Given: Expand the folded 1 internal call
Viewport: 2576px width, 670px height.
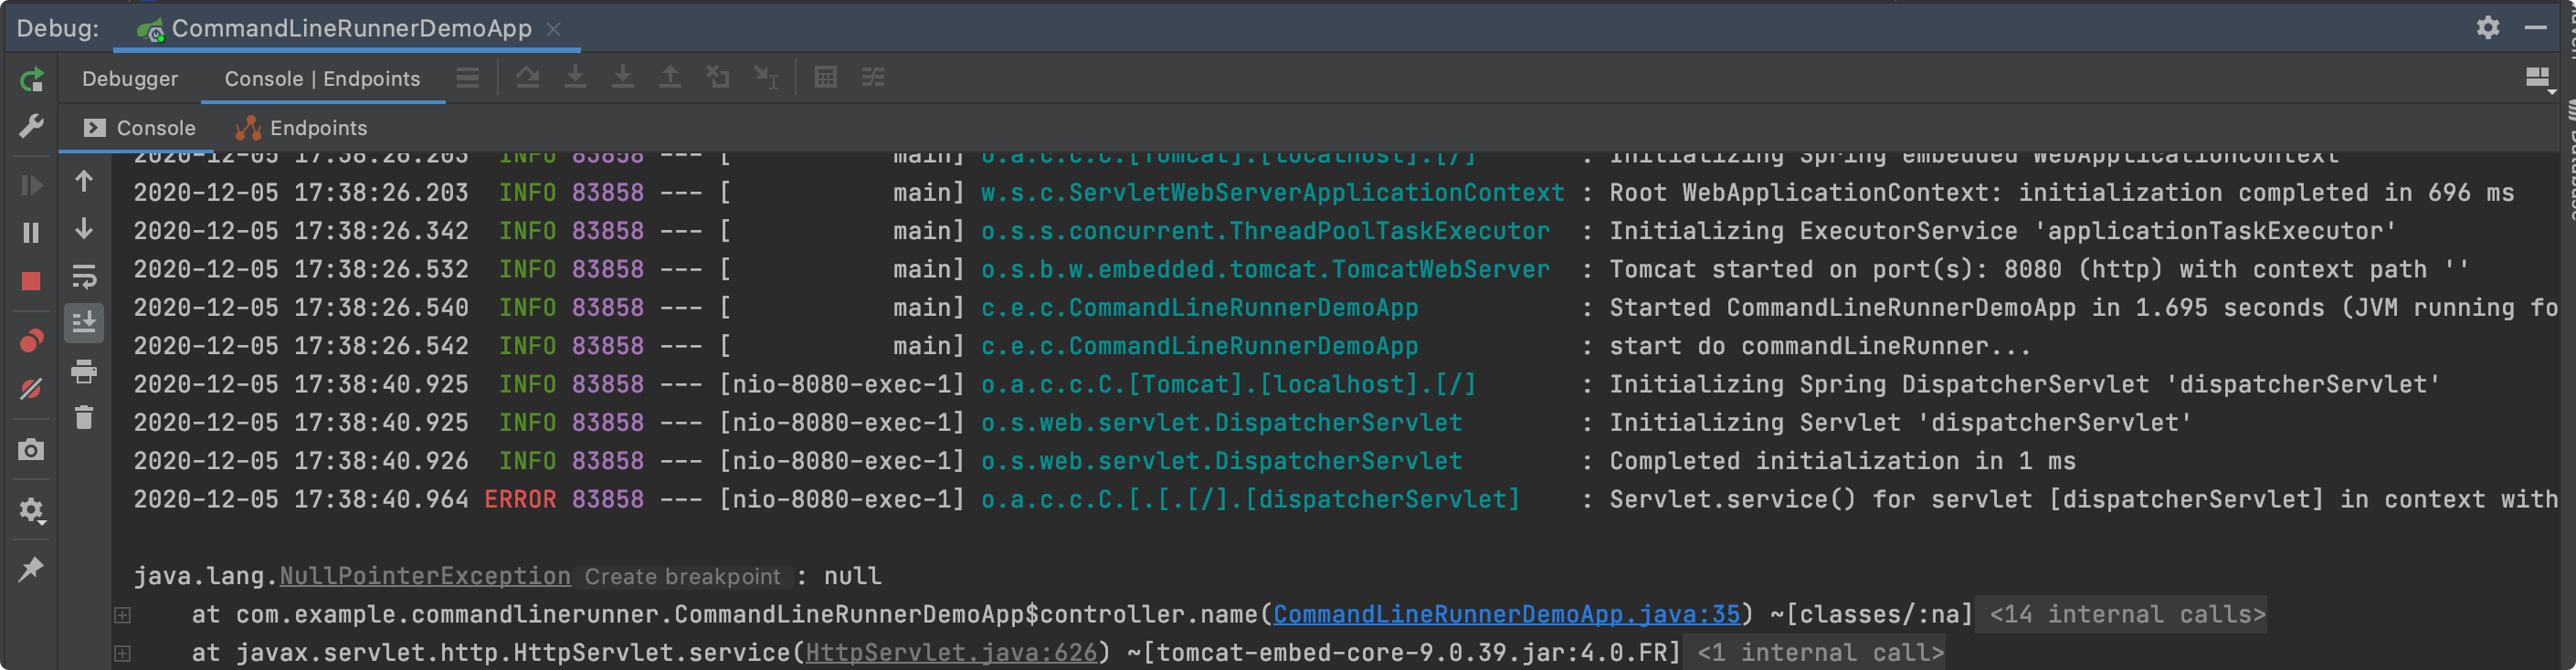Looking at the screenshot, I should pyautogui.click(x=1821, y=653).
